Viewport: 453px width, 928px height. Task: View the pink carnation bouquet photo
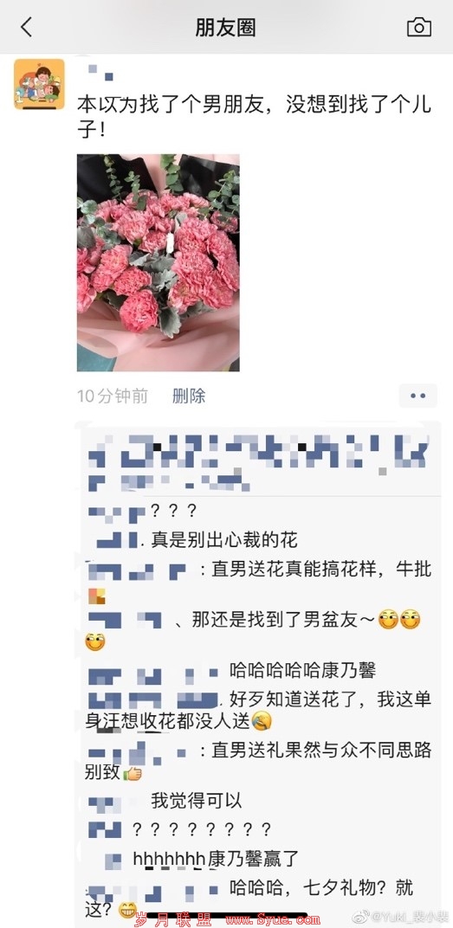[159, 263]
